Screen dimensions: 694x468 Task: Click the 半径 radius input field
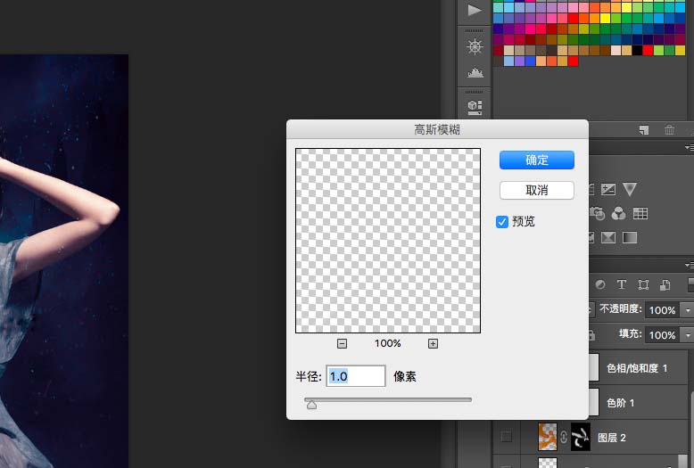pos(356,376)
